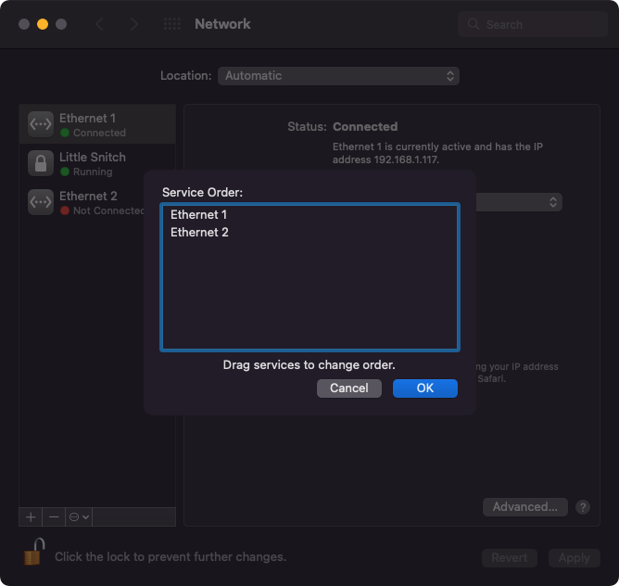Open the dropdown hidden behind Service Order dialog

pos(519,202)
